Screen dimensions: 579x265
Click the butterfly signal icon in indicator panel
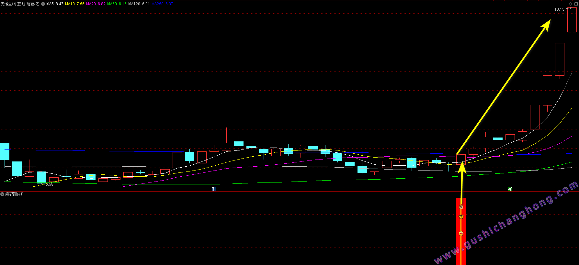pyautogui.click(x=461, y=217)
